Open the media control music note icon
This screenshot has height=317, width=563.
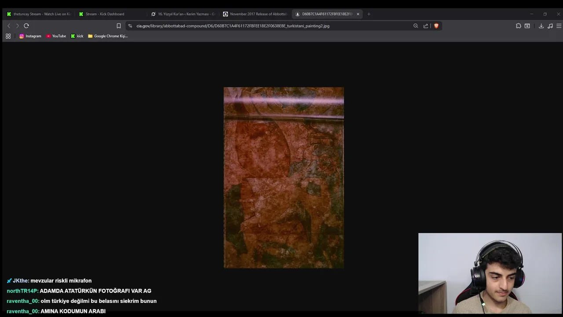pos(550,26)
